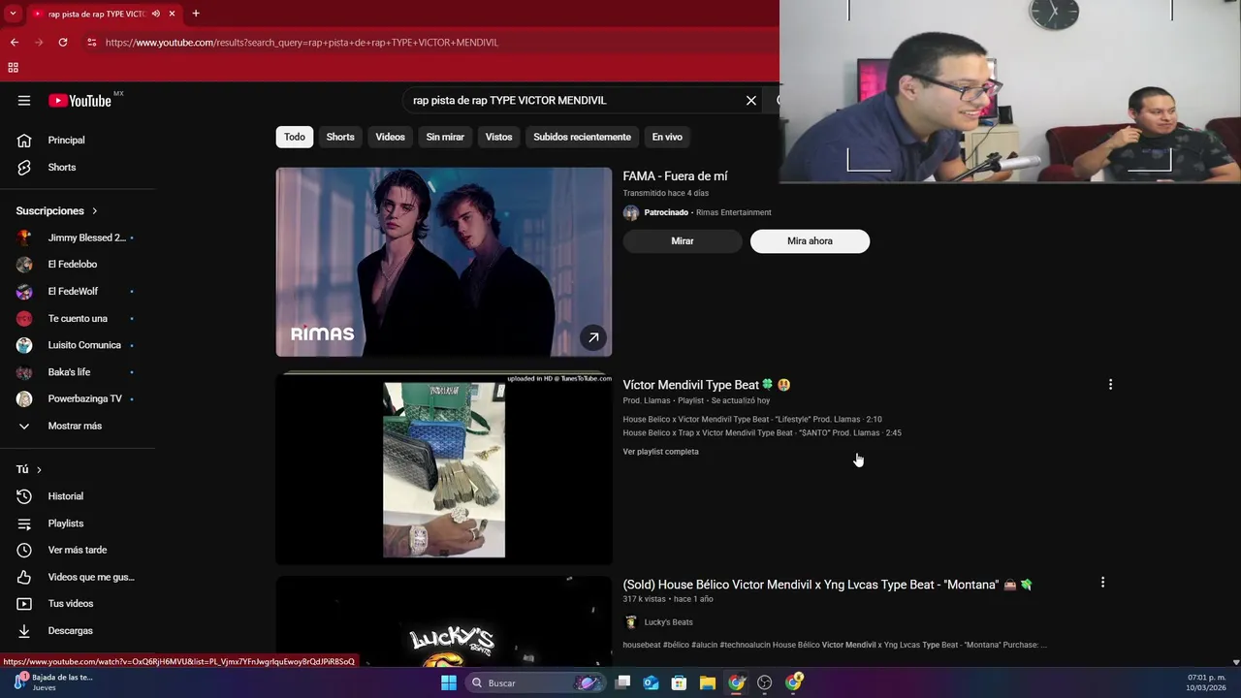
Task: Click the YouTube logo
Action: click(80, 101)
